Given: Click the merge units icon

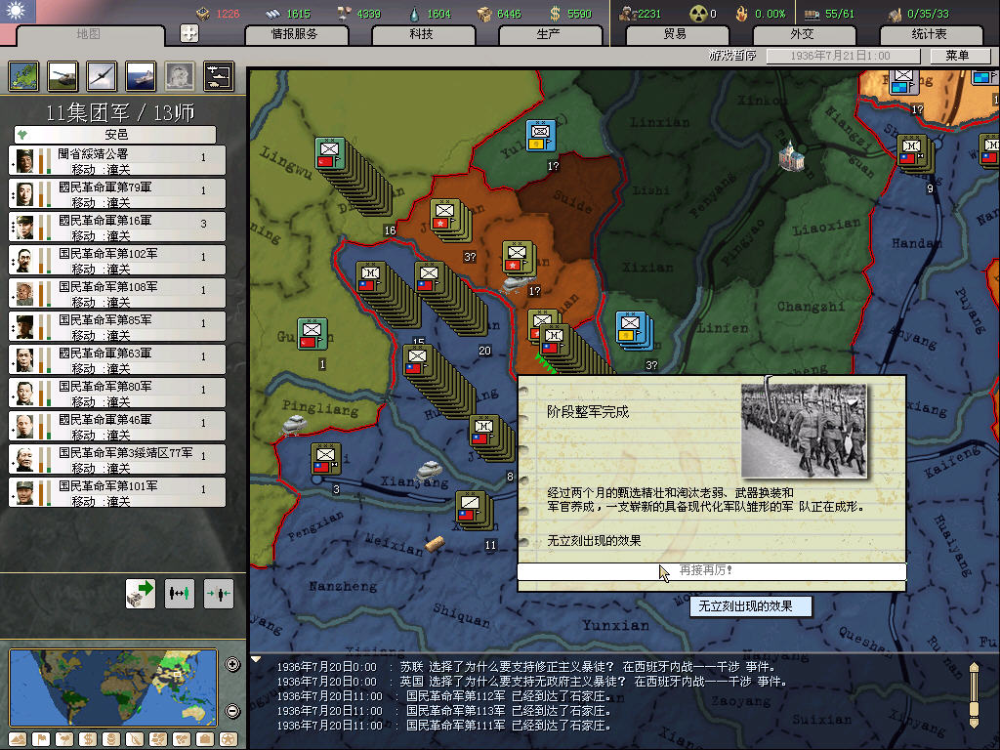Looking at the screenshot, I should pyautogui.click(x=218, y=592).
